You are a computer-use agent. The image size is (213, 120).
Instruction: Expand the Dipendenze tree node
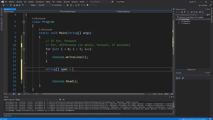point(179,21)
